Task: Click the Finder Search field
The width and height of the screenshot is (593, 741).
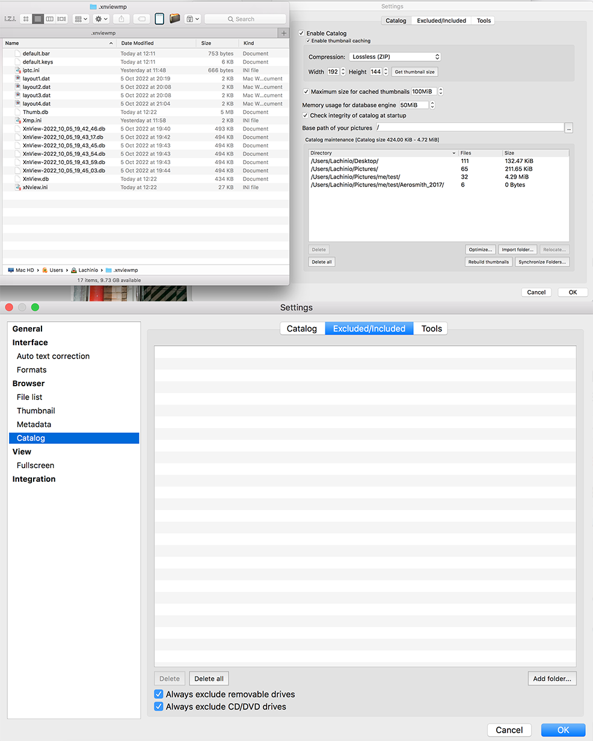Action: pos(245,19)
